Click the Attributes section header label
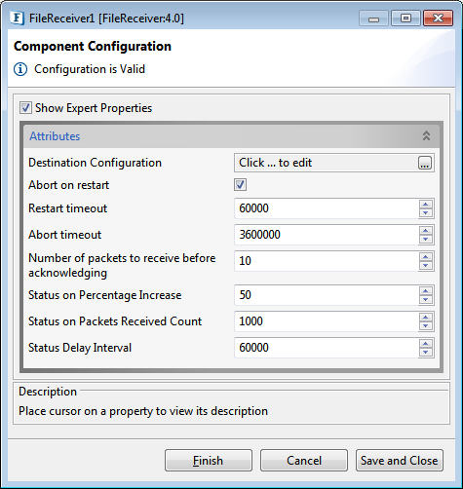The width and height of the screenshot is (463, 489). (55, 136)
